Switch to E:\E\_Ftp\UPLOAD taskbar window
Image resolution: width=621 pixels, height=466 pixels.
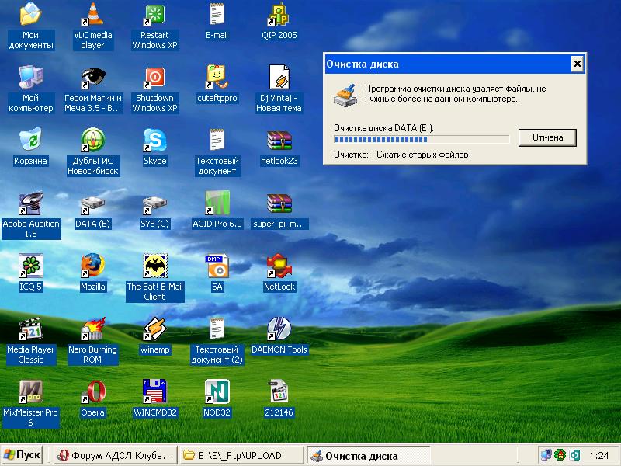tap(241, 456)
